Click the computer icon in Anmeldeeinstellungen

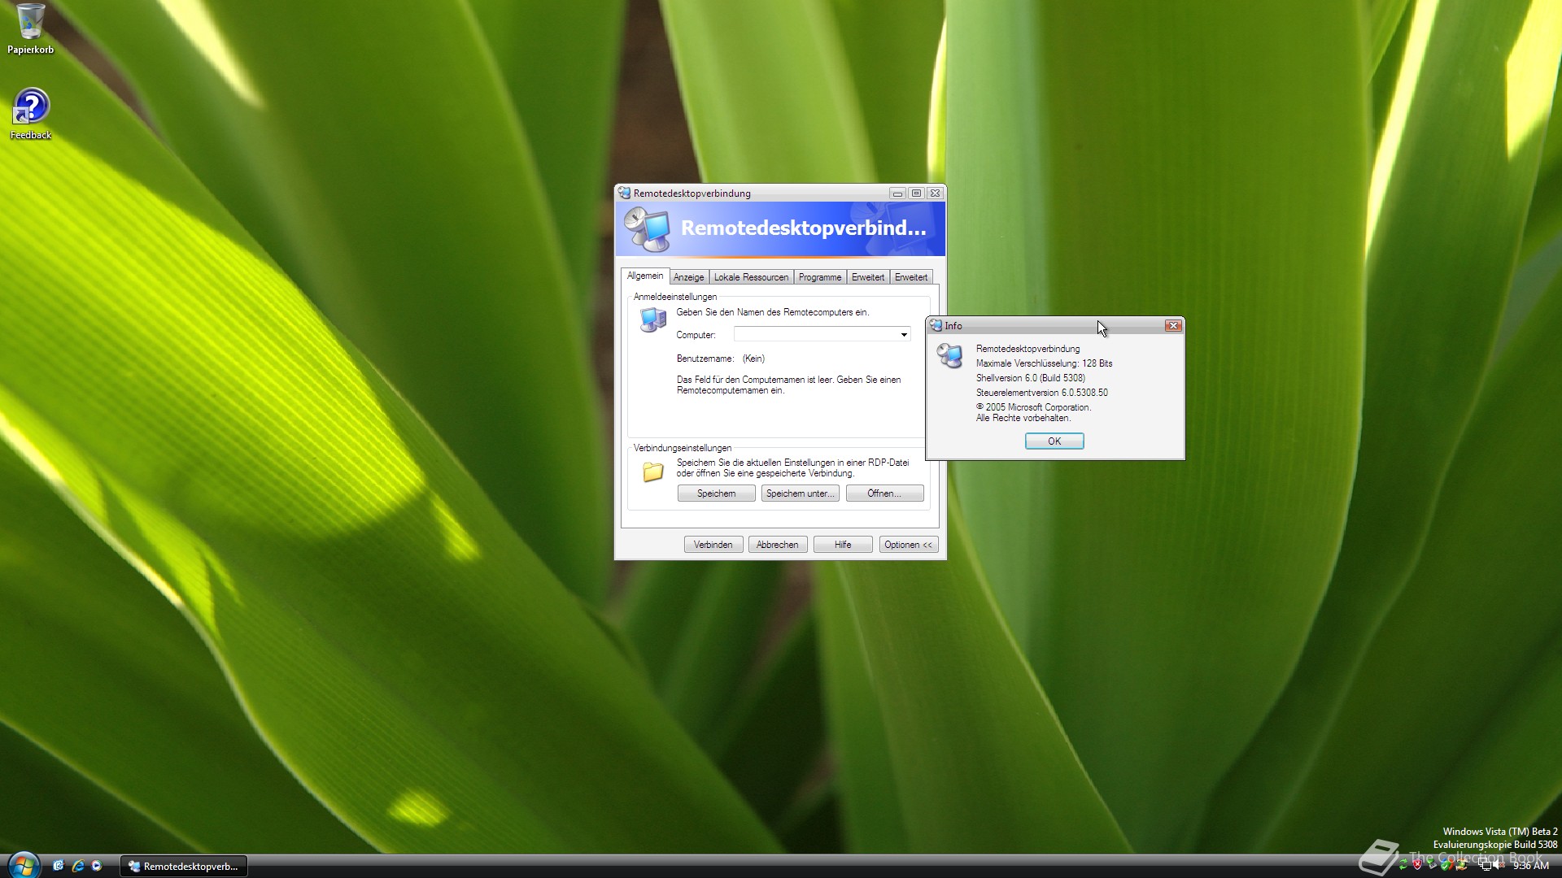[x=652, y=319]
